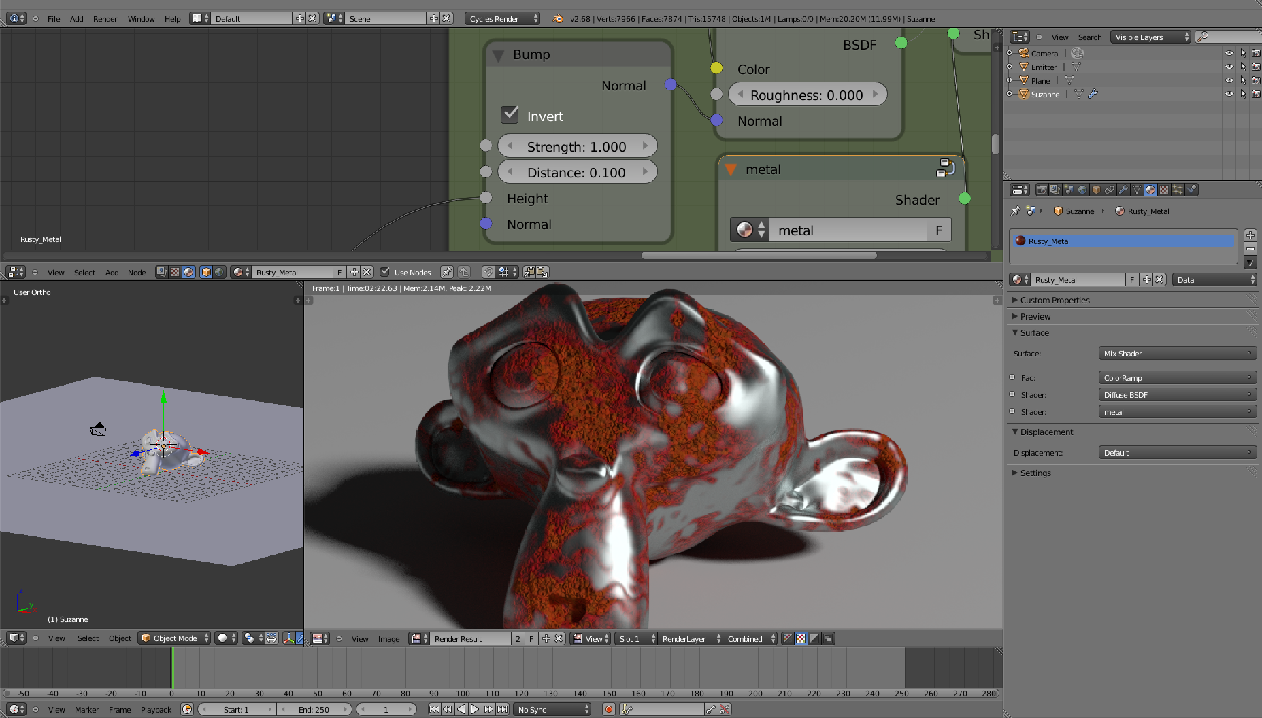Open the Constraints properties tab (chain icon)

click(1110, 190)
